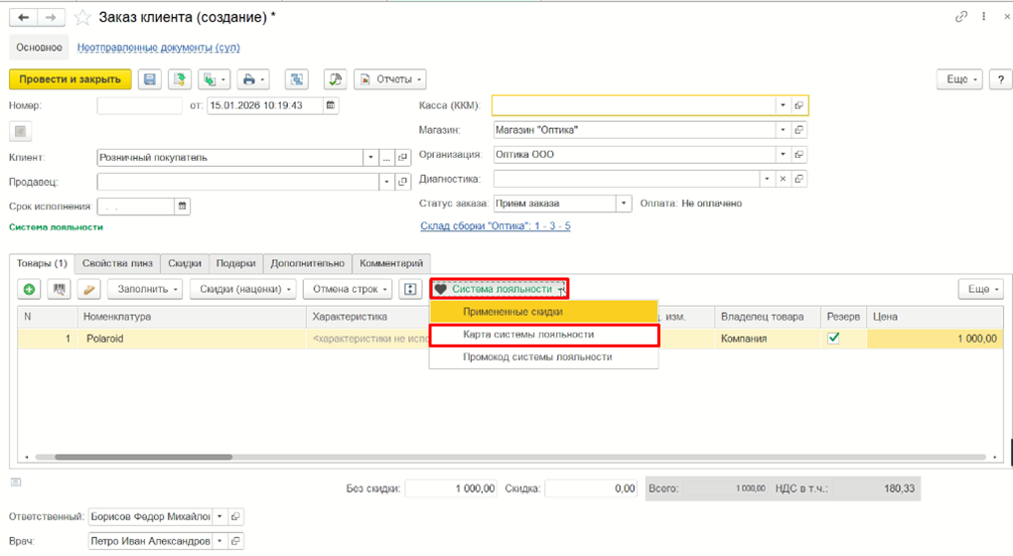1013x556 pixels.
Task: Click the Провести и закрыть button
Action: 71,79
